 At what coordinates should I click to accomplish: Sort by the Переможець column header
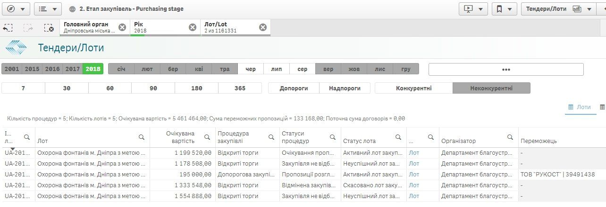tap(539, 141)
